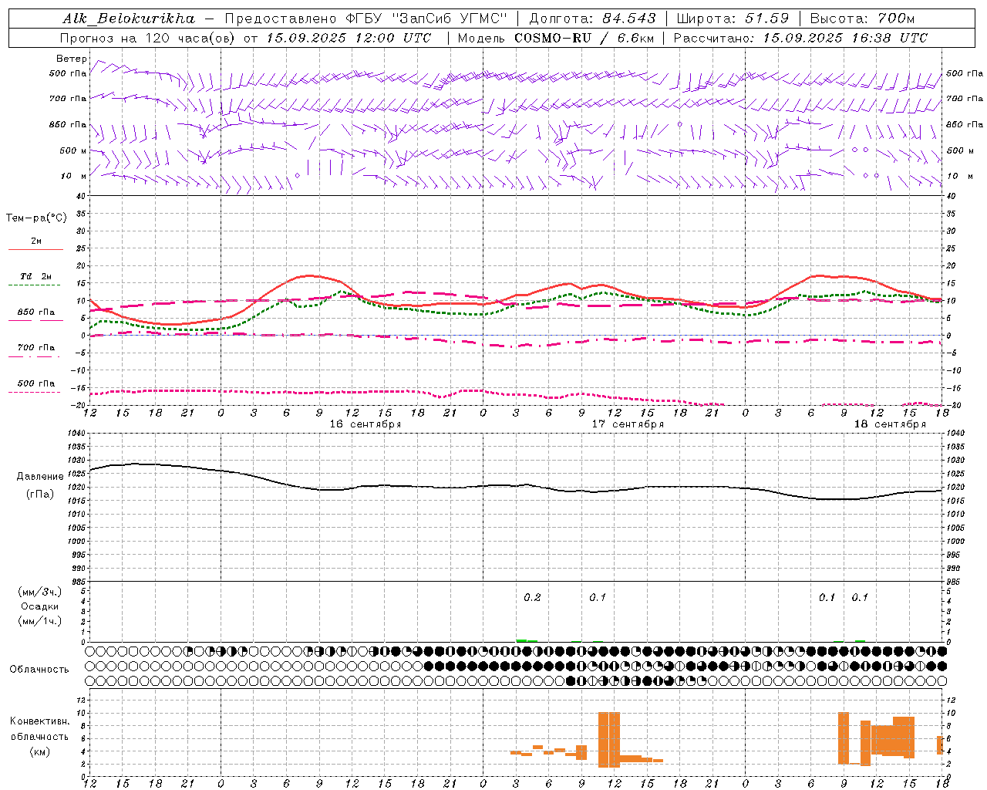Screen dimensions: 987x790
Task: Click the 850 гПа temperature legend entry
Action: coord(35,312)
